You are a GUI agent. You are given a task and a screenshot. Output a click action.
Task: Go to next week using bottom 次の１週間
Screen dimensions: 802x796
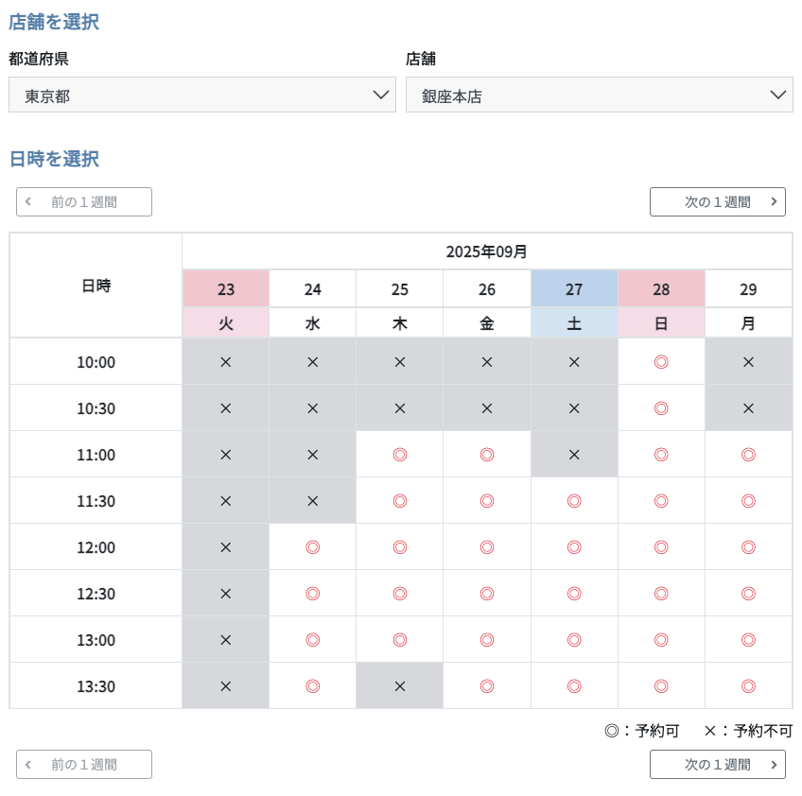click(717, 765)
